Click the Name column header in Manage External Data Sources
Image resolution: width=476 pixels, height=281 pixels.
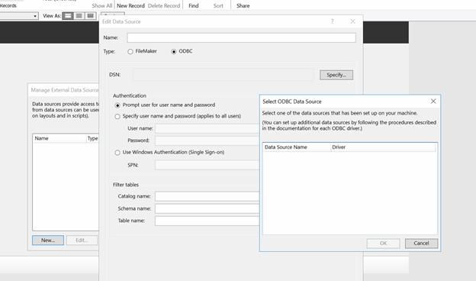[59, 138]
